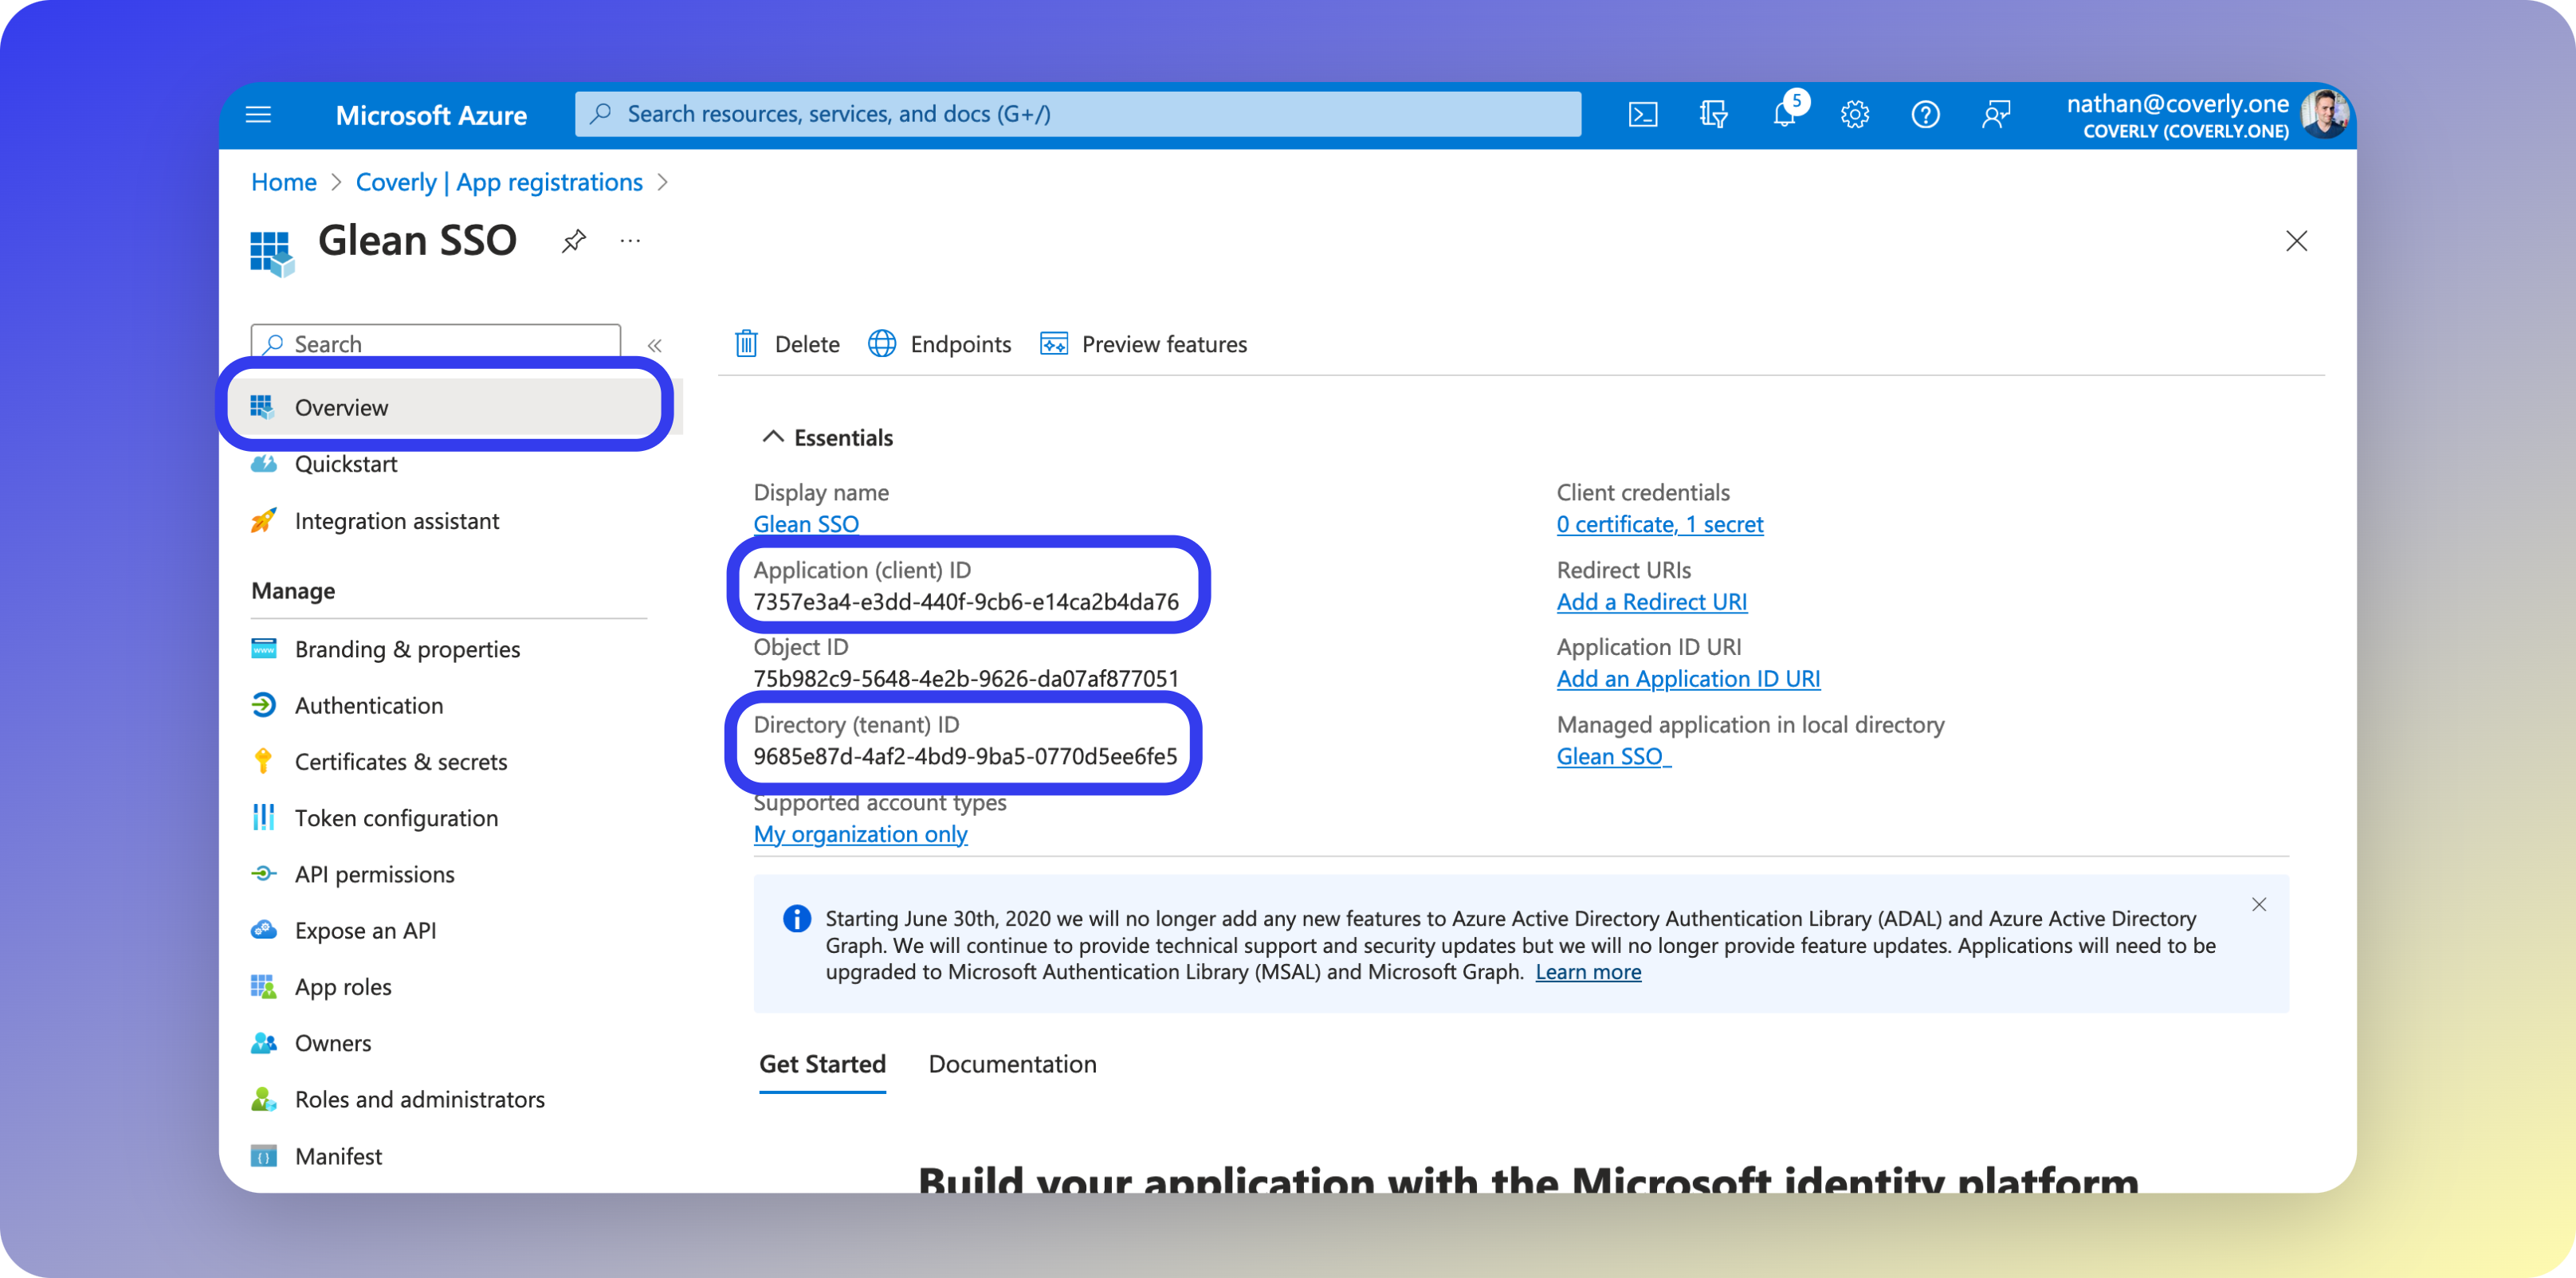2576x1278 pixels.
Task: Click the Delete trash button
Action: click(x=787, y=344)
